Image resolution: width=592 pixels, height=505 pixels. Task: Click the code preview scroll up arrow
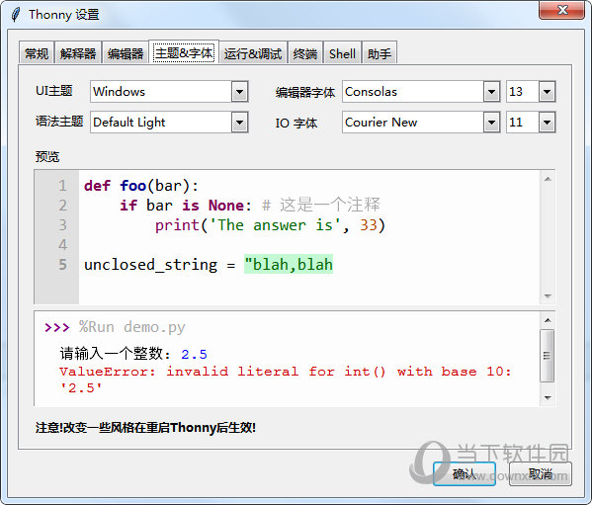tap(548, 179)
